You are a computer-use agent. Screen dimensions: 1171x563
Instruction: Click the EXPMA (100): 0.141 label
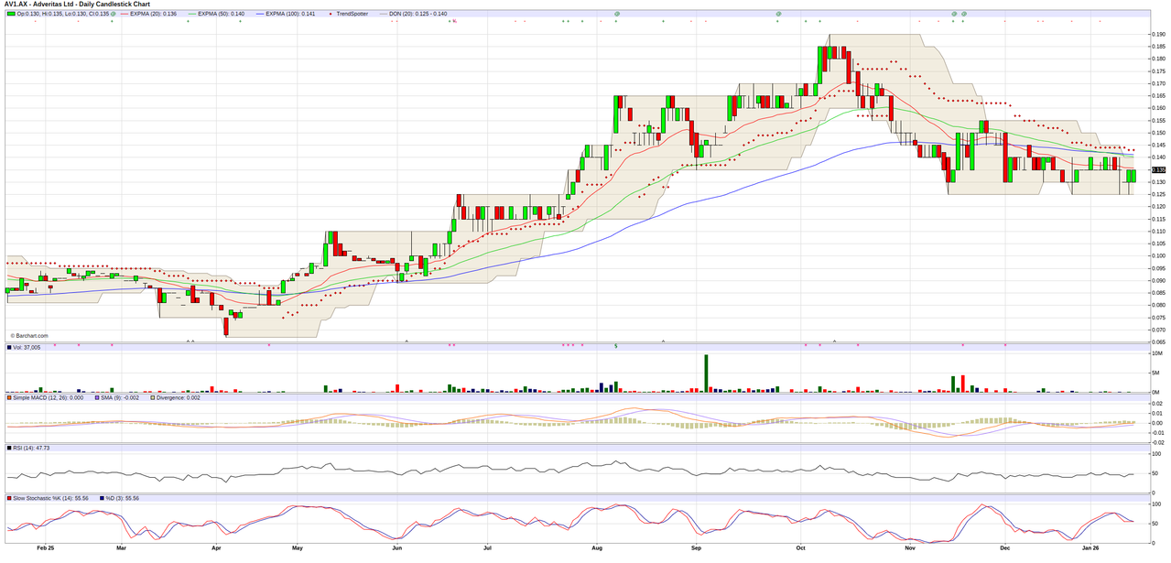point(290,14)
